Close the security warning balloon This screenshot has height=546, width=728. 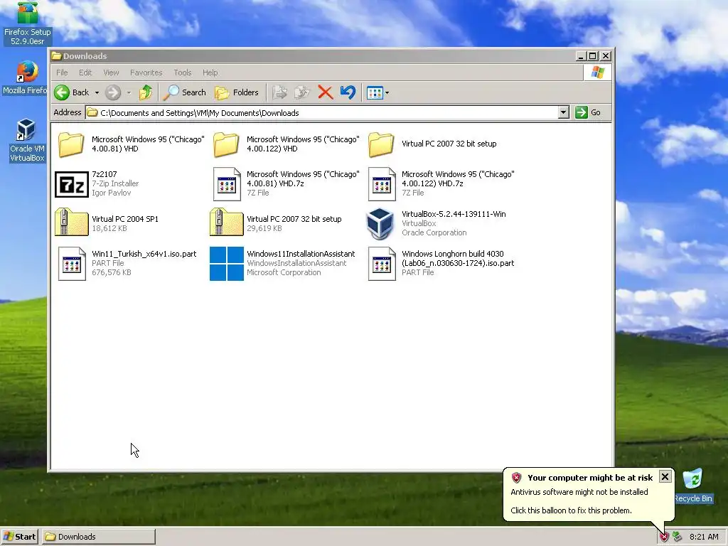coord(665,477)
